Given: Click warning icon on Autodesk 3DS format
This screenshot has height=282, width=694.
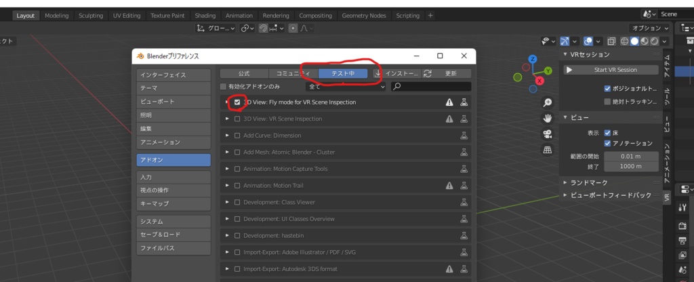Looking at the screenshot, I should click(x=449, y=268).
